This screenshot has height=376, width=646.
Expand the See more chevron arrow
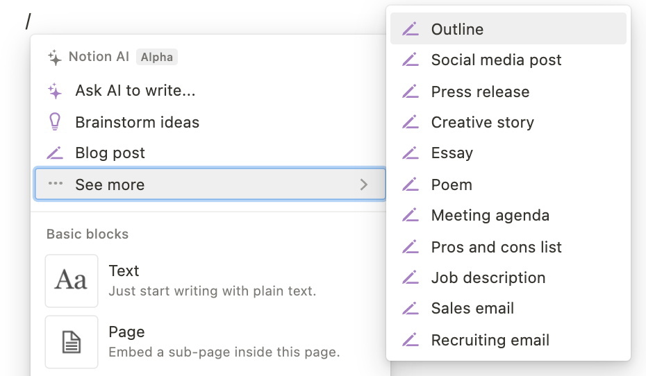click(x=363, y=185)
